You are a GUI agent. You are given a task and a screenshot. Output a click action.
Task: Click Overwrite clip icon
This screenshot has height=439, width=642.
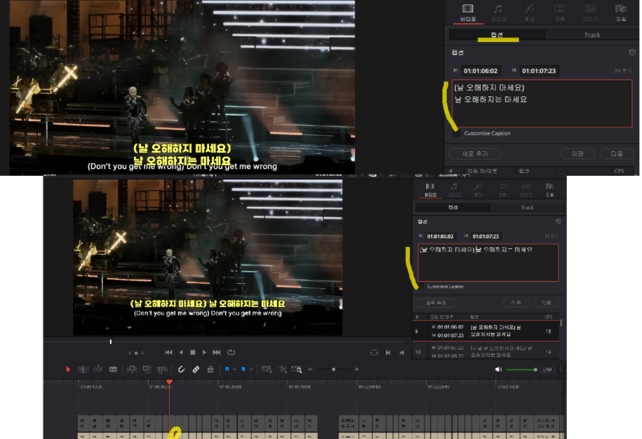(x=147, y=369)
